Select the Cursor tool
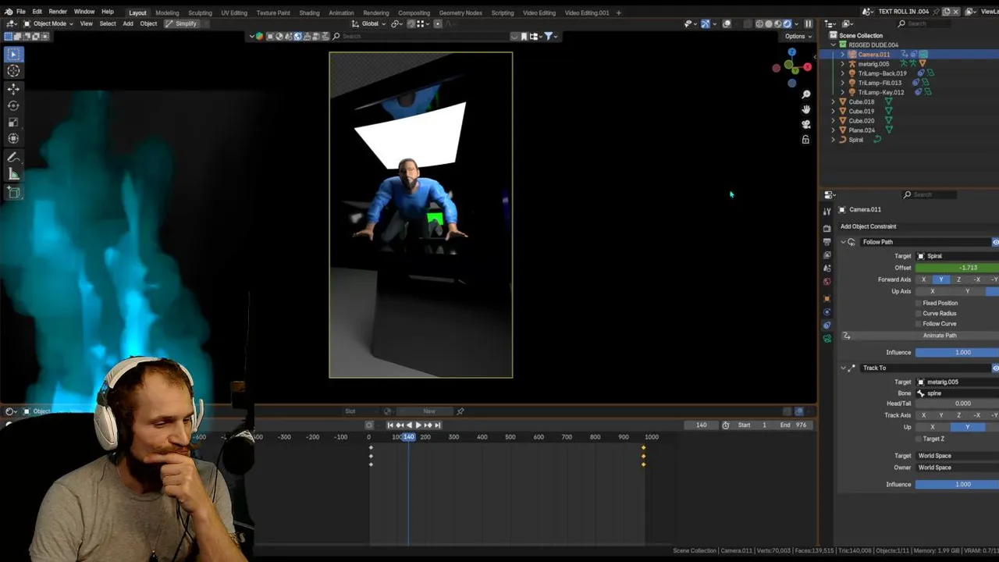 point(13,71)
